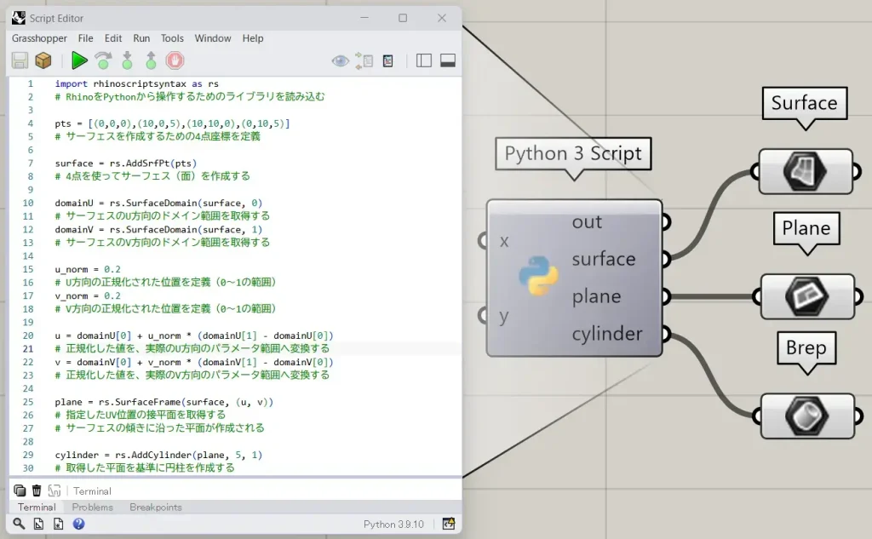
Task: Click the Surface parameter hexagon icon
Action: coord(805,171)
